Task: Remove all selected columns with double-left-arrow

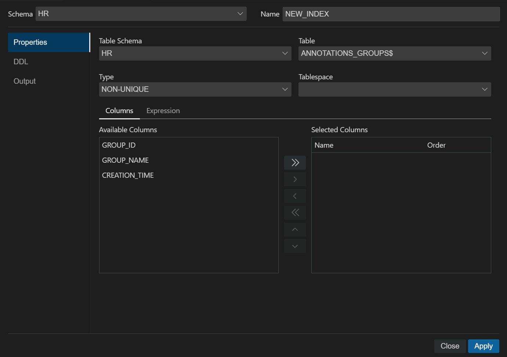Action: (x=295, y=212)
